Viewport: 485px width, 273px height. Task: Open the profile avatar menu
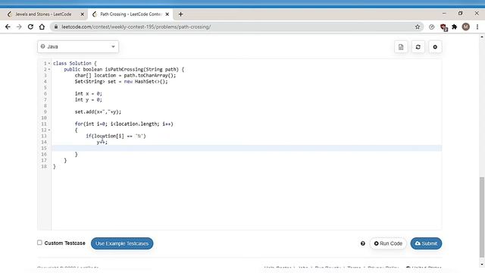[x=466, y=27]
